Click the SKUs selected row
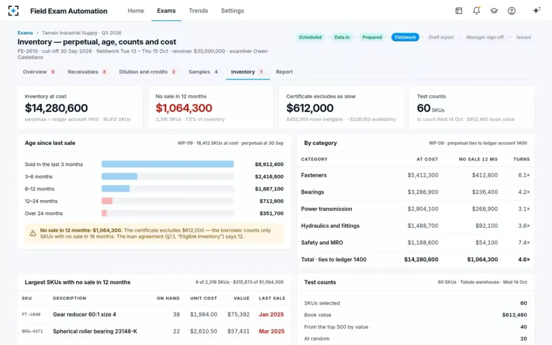Viewport: 552px width, 345px height. coord(415,303)
